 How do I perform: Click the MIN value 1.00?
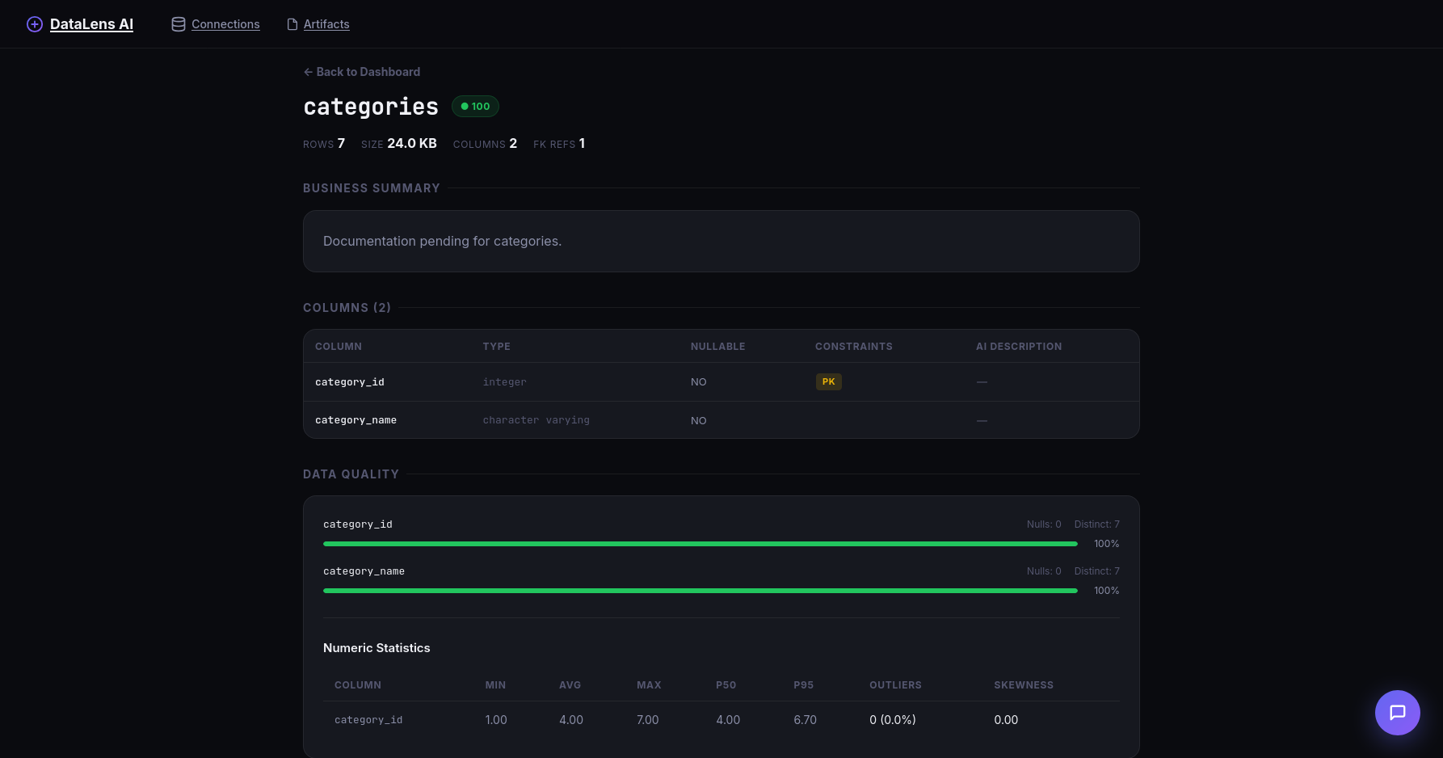(496, 720)
